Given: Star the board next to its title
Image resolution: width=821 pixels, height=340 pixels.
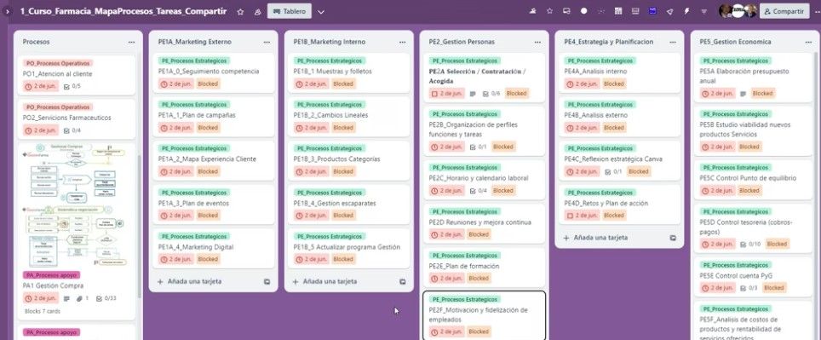Looking at the screenshot, I should click(240, 12).
